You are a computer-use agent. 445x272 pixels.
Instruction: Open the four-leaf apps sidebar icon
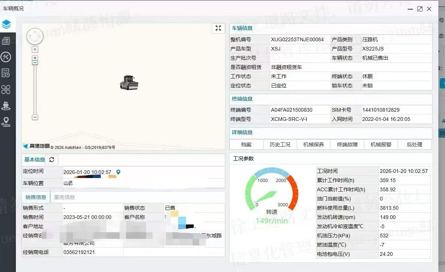click(6, 89)
